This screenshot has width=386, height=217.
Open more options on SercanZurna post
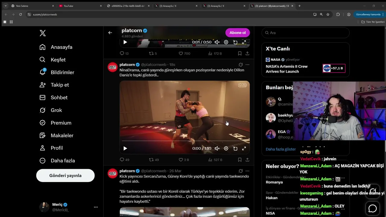pyautogui.click(x=247, y=171)
